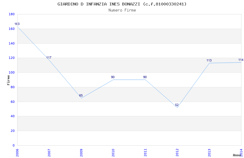Click the y-axis value 0
This screenshot has height=158, width=244.
[13, 146]
